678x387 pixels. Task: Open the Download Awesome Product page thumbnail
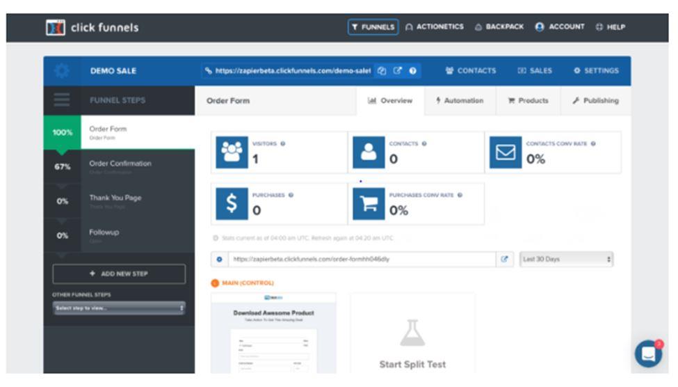click(x=273, y=334)
